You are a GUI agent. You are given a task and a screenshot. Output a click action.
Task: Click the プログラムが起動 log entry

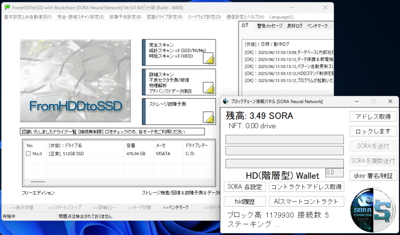tap(289, 80)
